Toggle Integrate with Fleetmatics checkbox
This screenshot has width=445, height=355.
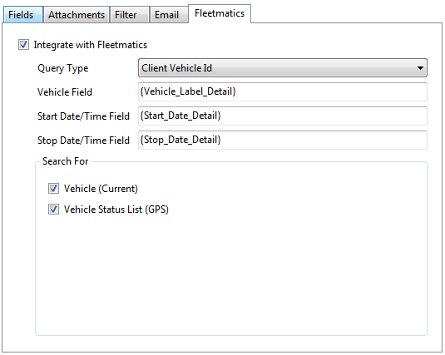(23, 45)
